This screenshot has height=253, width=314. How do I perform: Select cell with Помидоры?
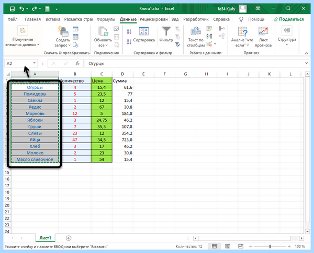click(x=35, y=94)
